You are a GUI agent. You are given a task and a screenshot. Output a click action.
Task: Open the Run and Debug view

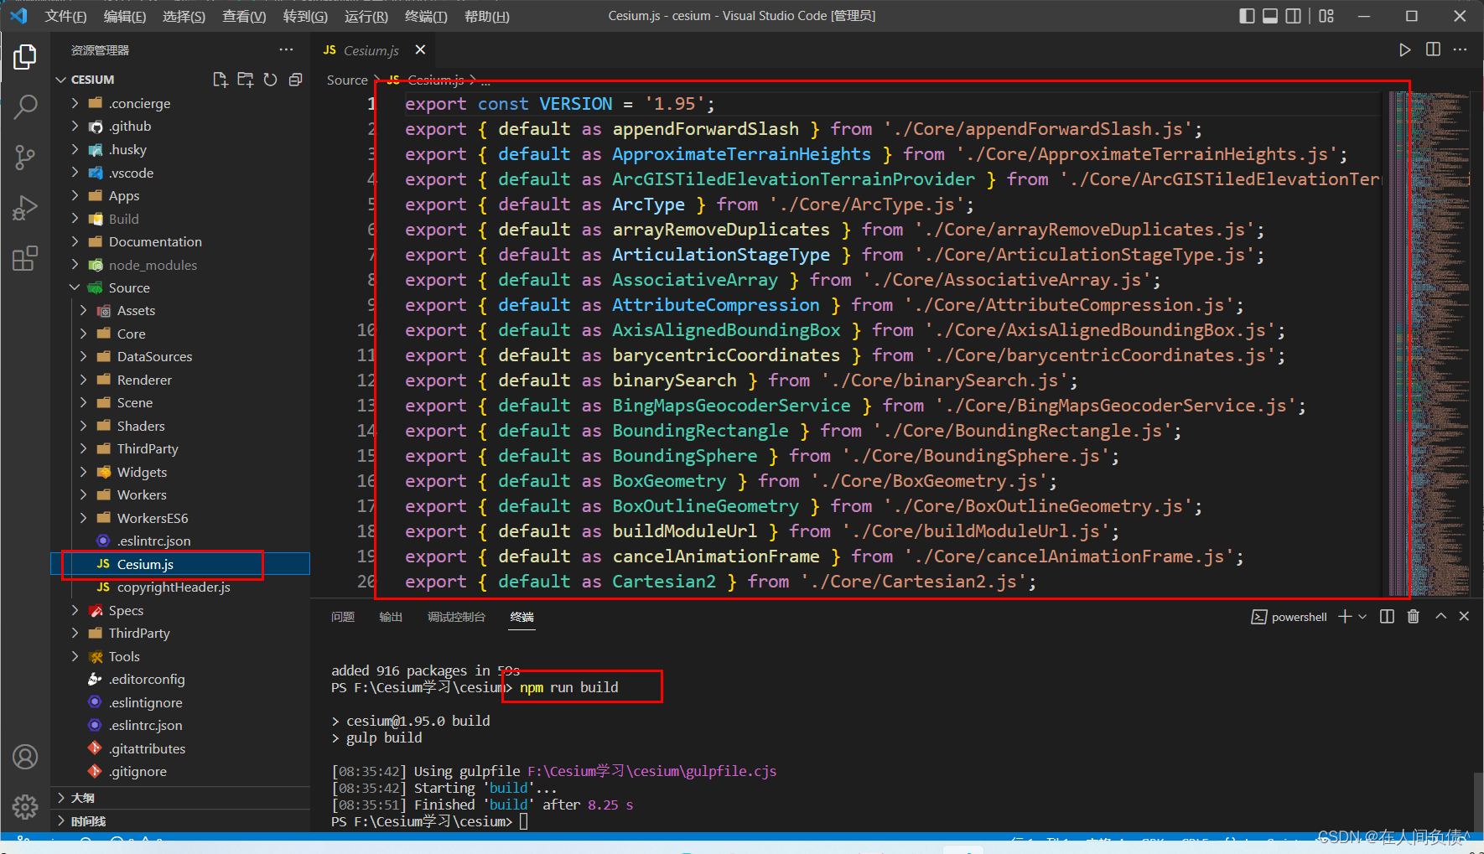point(25,207)
